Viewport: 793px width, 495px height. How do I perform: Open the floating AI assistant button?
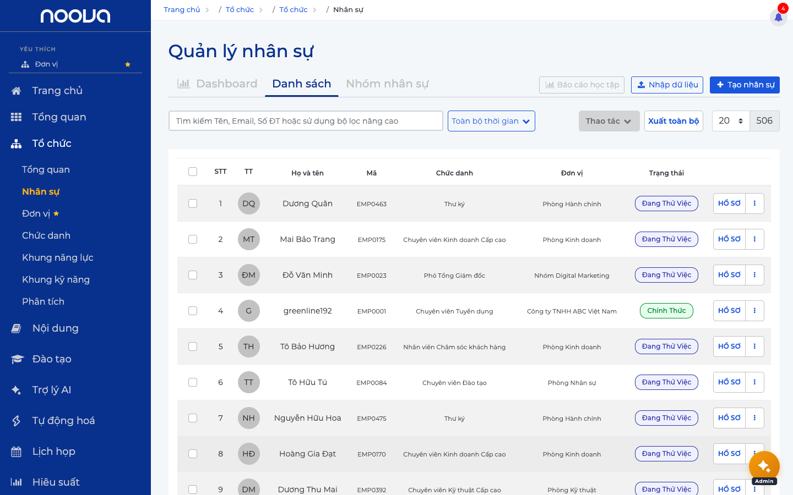point(764,466)
